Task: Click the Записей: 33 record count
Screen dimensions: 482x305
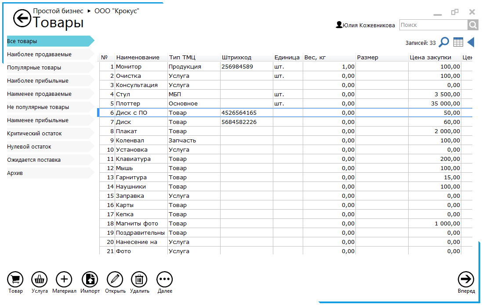Action: [420, 43]
